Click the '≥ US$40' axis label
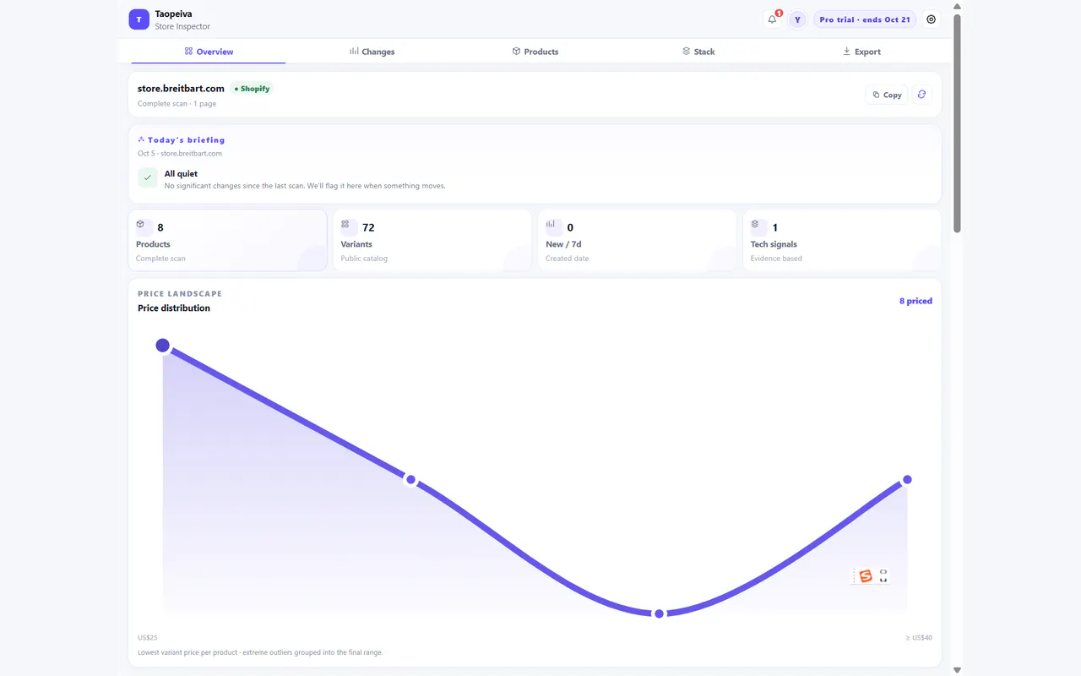Viewport: 1081px width, 676px height. click(x=919, y=638)
